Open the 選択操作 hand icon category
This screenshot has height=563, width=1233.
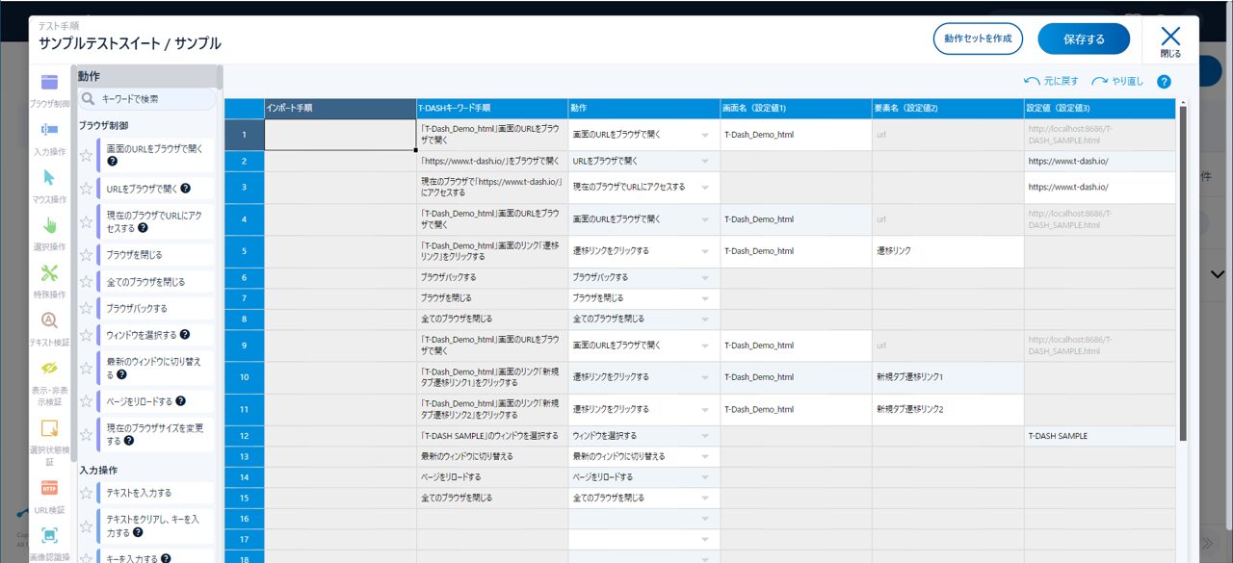[x=49, y=225]
